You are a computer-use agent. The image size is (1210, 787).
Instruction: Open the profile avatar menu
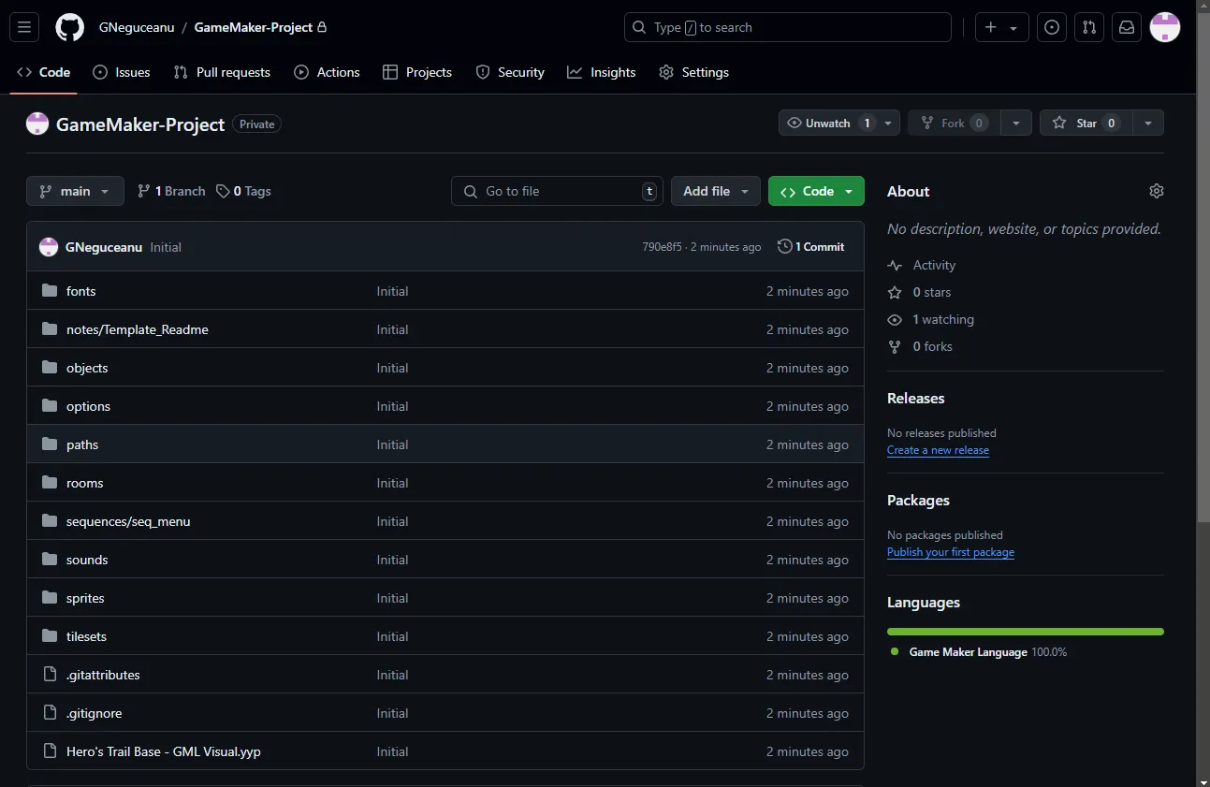(x=1164, y=27)
